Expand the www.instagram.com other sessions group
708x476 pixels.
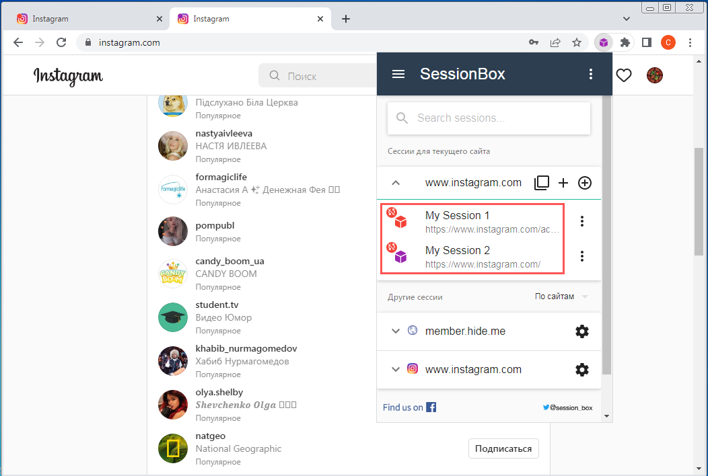tap(396, 370)
